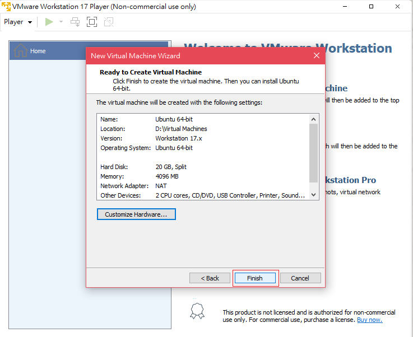The height and width of the screenshot is (337, 413).
Task: Click the Unity mode toolbar icon
Action: [109, 22]
